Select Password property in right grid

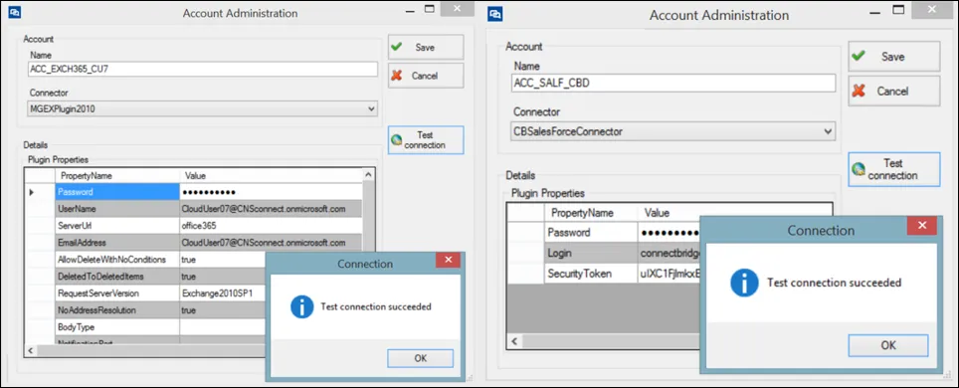coord(590,233)
